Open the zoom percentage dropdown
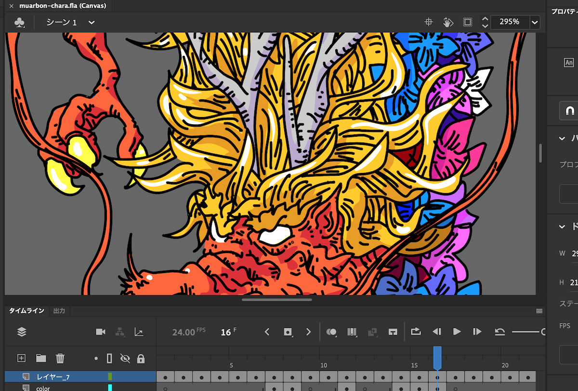The height and width of the screenshot is (391, 578). coord(534,22)
